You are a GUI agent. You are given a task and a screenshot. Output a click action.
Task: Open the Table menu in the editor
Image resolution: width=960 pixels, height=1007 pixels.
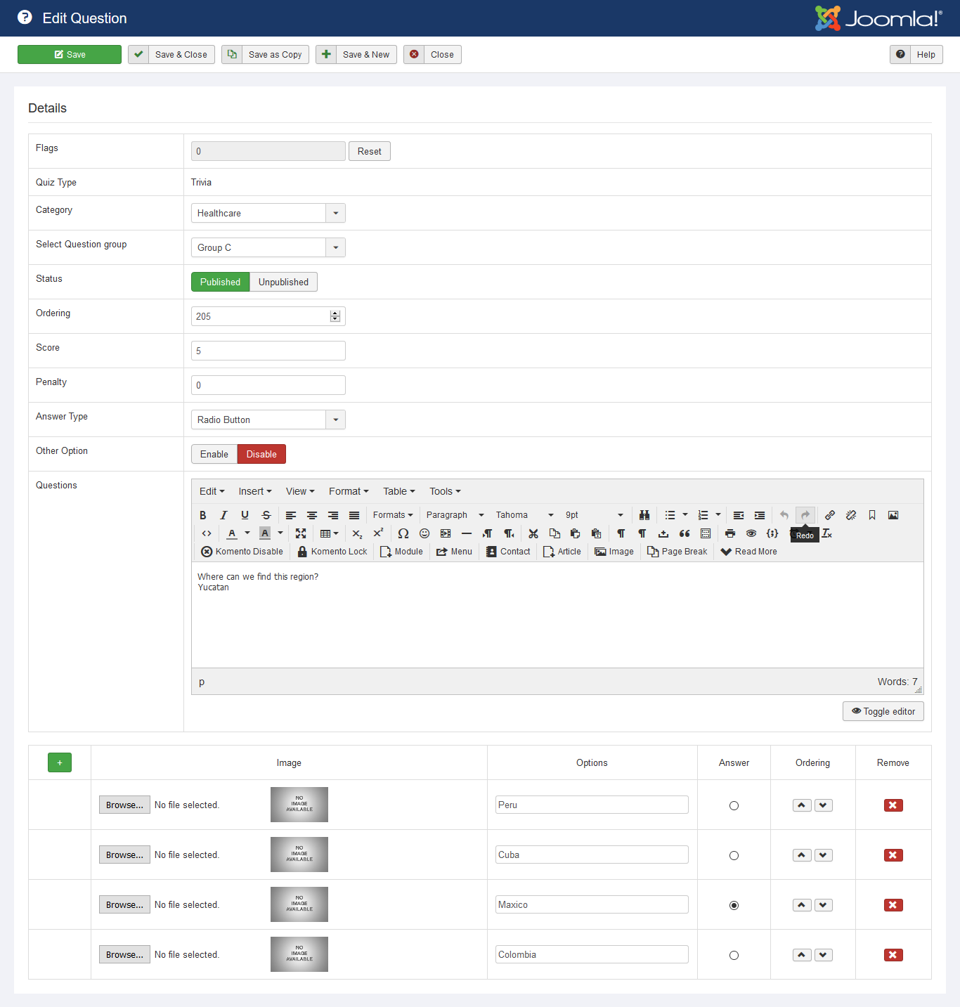tap(398, 491)
